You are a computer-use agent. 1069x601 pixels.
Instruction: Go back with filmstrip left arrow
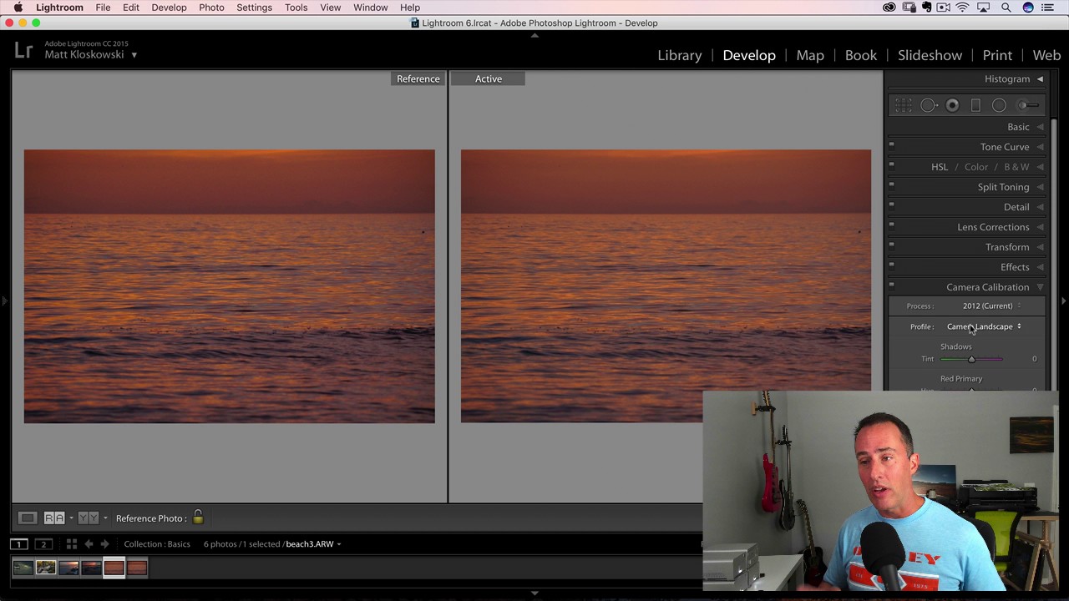(x=89, y=544)
